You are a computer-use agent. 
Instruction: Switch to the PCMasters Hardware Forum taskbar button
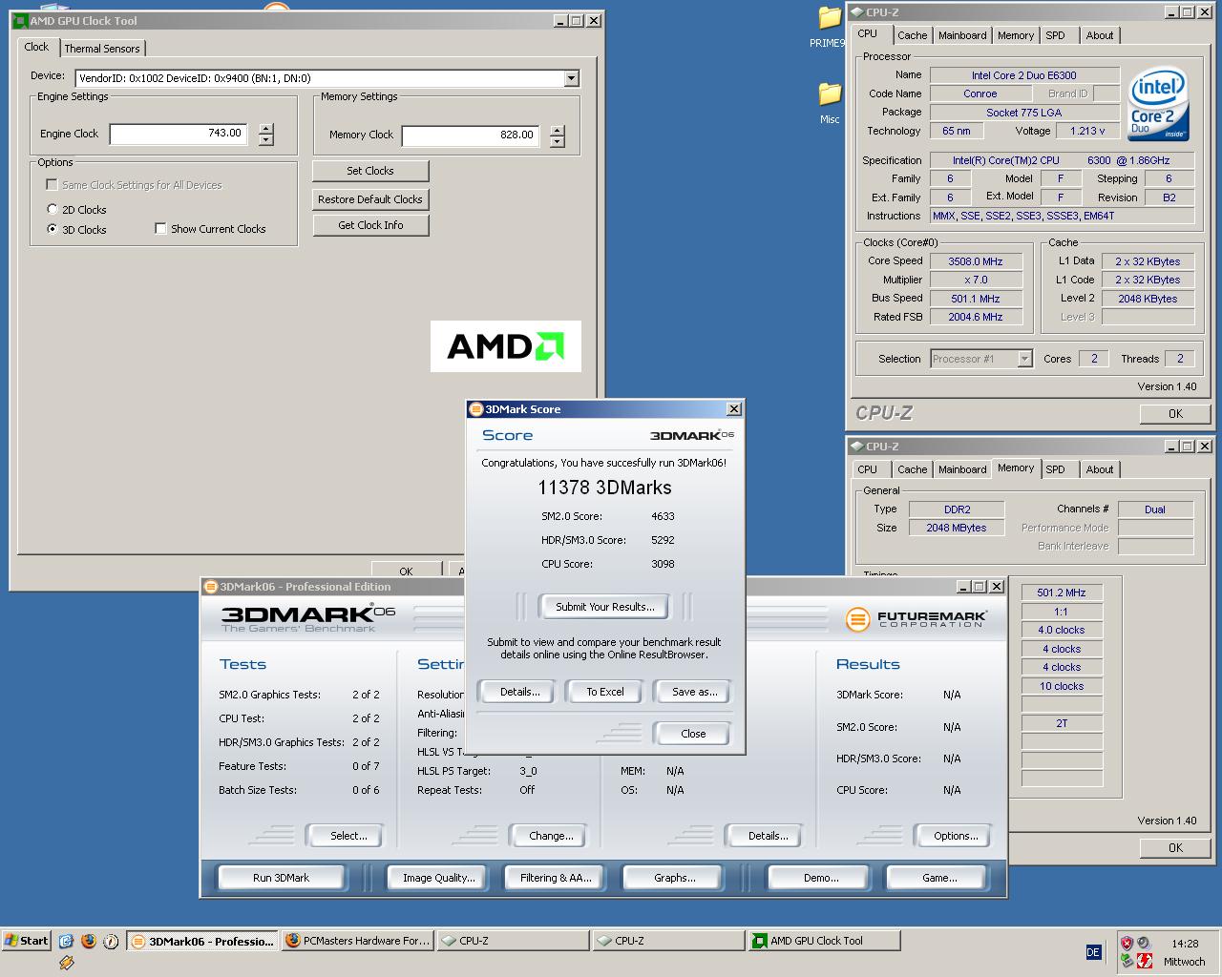pyautogui.click(x=358, y=941)
